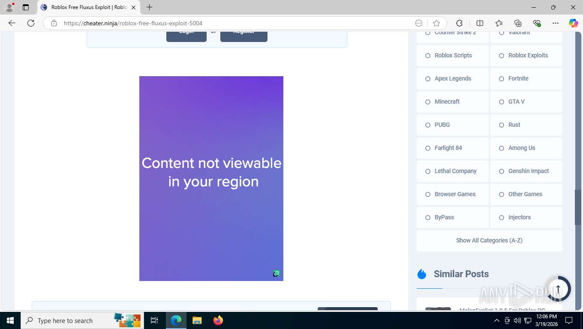583x329 pixels.
Task: Toggle split screen view icon
Action: pos(480,23)
